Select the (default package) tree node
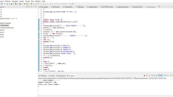 (5, 23)
